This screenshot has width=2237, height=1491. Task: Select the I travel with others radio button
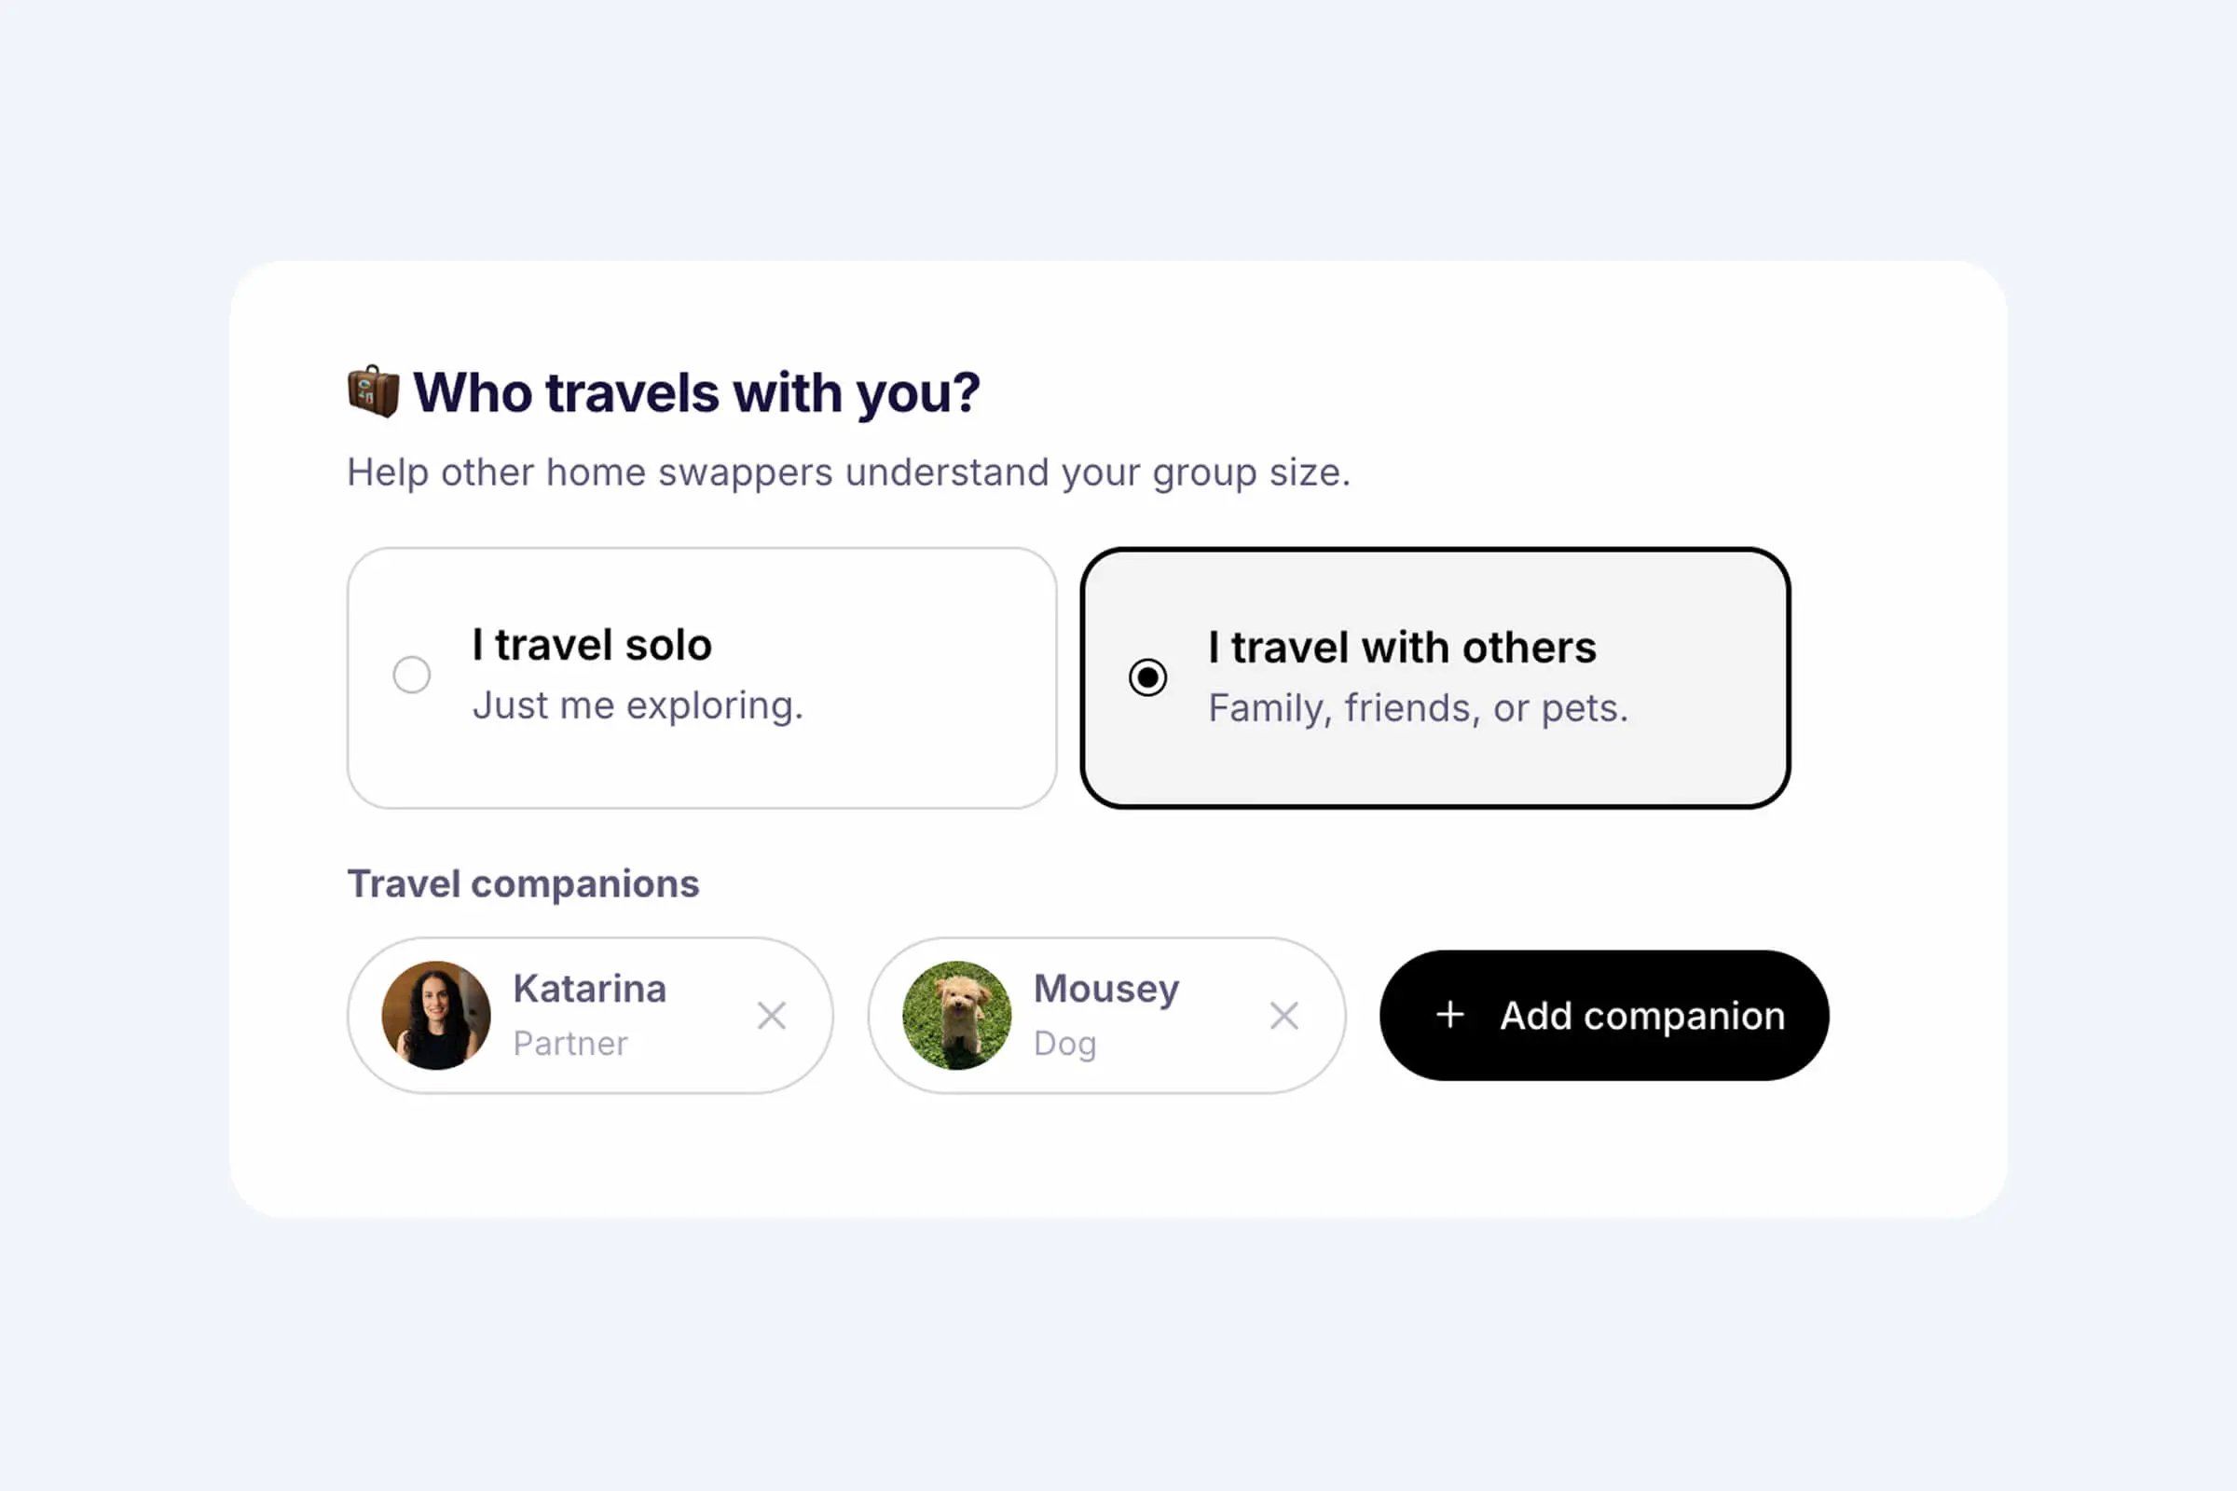point(1149,677)
